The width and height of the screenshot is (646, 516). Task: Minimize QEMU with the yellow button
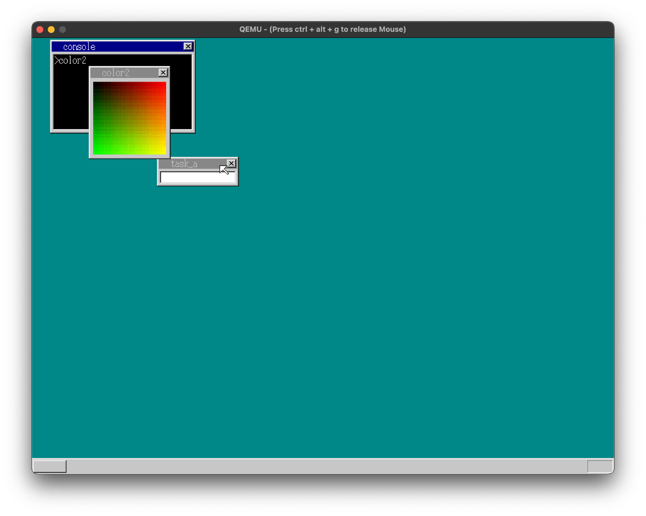[x=51, y=30]
